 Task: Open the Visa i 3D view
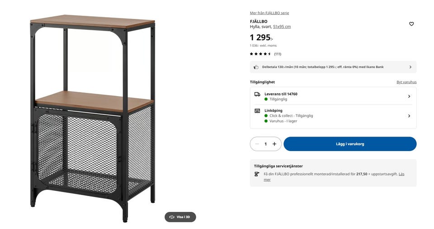tap(180, 217)
